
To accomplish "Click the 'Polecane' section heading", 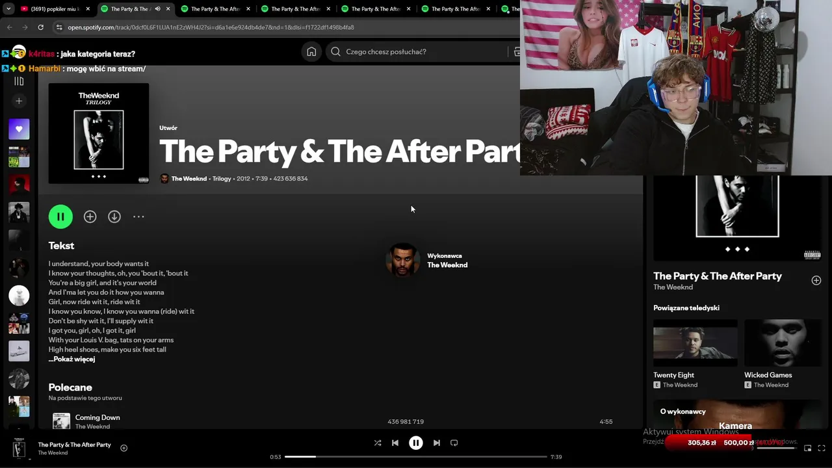I will click(x=70, y=387).
